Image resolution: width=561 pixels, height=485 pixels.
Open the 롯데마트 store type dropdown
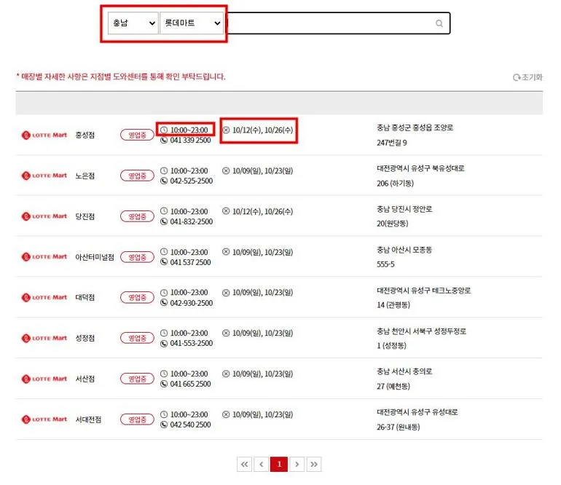coord(192,23)
